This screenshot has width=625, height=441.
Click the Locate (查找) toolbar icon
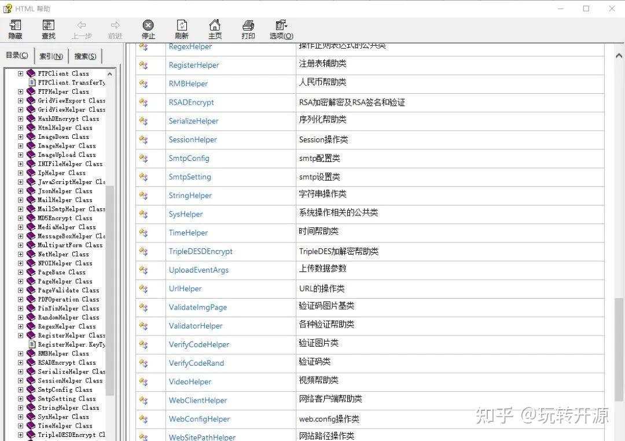[x=49, y=25]
